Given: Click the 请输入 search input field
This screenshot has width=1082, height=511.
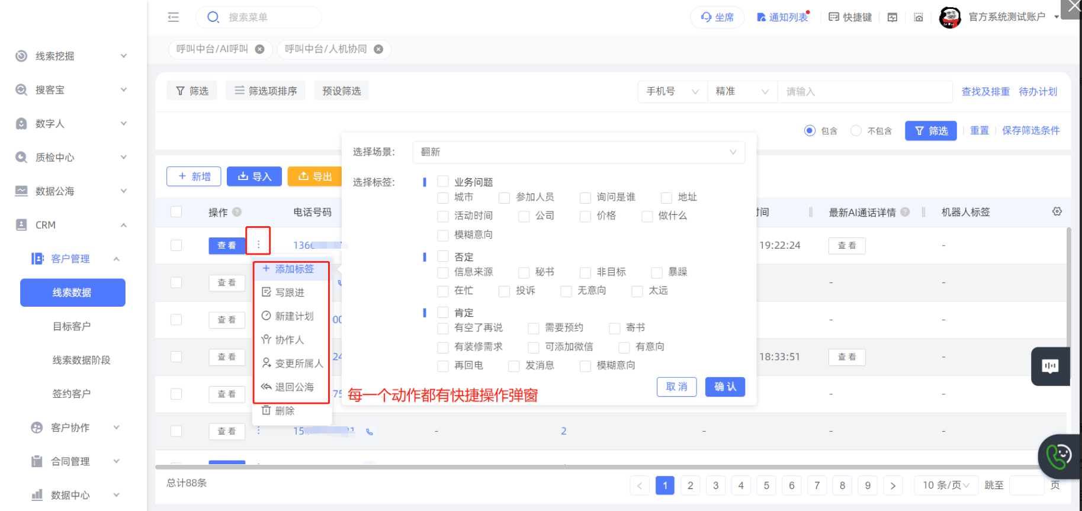Looking at the screenshot, I should pyautogui.click(x=864, y=92).
